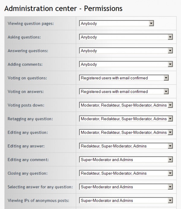The image size is (181, 209).
Task: Click the "Editing any comment:" label text
Action: (29, 160)
